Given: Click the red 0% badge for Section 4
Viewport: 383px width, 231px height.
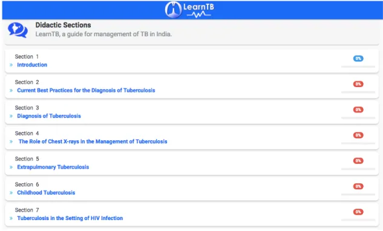Looking at the screenshot, I should tap(358, 135).
